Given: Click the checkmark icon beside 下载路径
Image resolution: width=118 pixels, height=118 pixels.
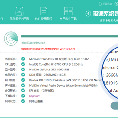Looking at the screenshot, I should [x=23, y=96].
